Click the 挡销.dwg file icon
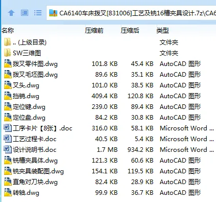The height and width of the screenshot is (202, 216). tap(8, 96)
